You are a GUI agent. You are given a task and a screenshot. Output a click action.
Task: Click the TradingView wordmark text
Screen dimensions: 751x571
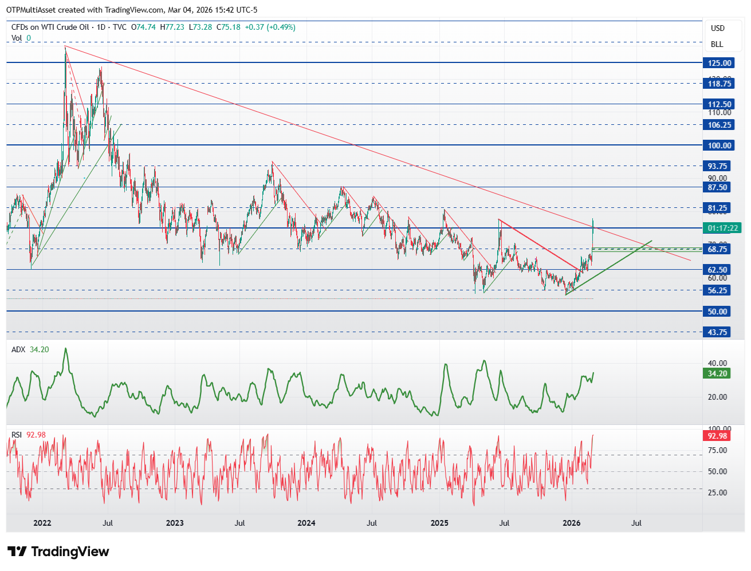[70, 552]
